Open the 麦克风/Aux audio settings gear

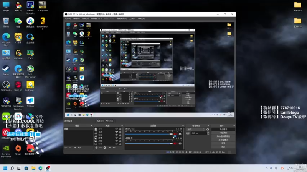pyautogui.click(x=180, y=134)
